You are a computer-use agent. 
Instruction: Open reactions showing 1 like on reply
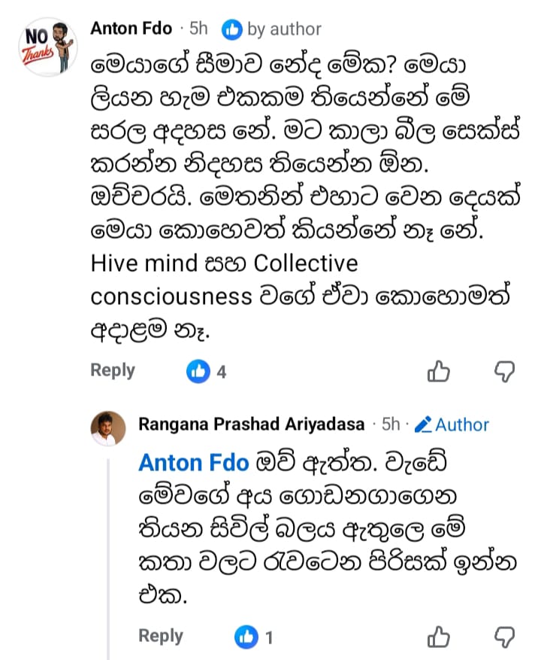(x=254, y=637)
